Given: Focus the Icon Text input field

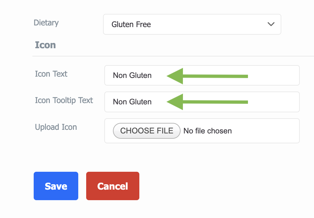Looking at the screenshot, I should pos(202,75).
